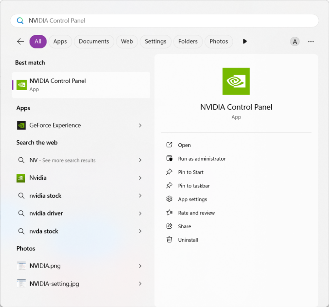The image size is (329, 307).
Task: Expand the nvidia driver suggestion chevron
Action: click(140, 213)
